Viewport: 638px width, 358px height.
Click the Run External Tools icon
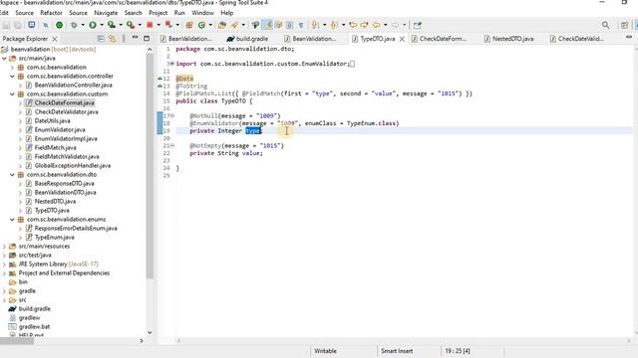coord(131,25)
